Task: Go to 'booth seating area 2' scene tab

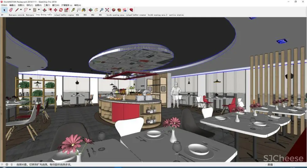Action: (x=157, y=15)
